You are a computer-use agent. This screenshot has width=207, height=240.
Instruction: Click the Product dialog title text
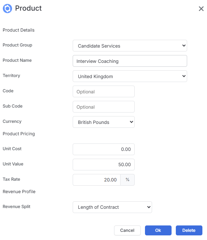[x=28, y=8]
